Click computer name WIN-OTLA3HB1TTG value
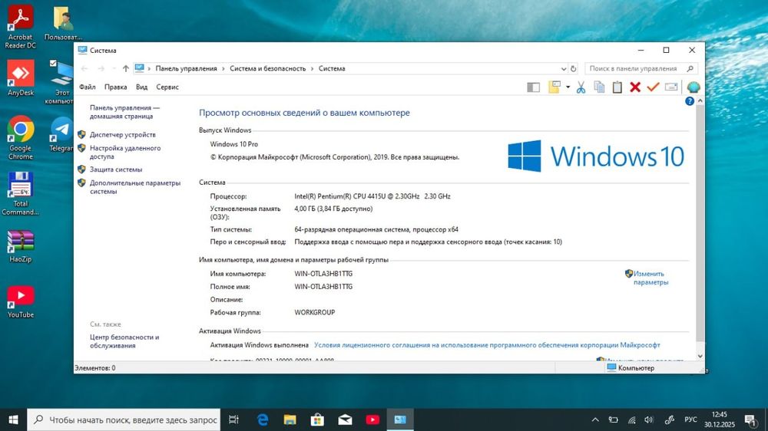Screen dimensions: 768x431 [x=323, y=274]
